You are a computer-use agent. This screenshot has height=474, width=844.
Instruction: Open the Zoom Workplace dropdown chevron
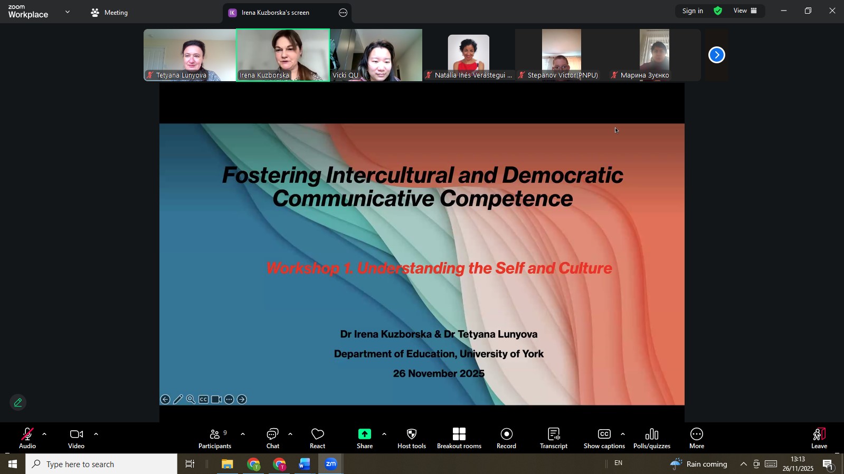(68, 12)
